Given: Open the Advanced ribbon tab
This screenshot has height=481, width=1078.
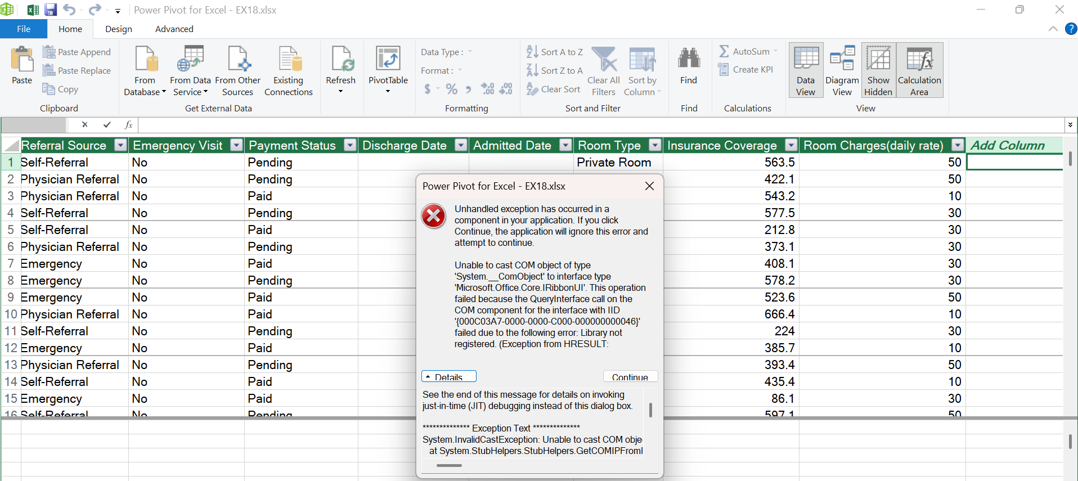Looking at the screenshot, I should pos(174,29).
